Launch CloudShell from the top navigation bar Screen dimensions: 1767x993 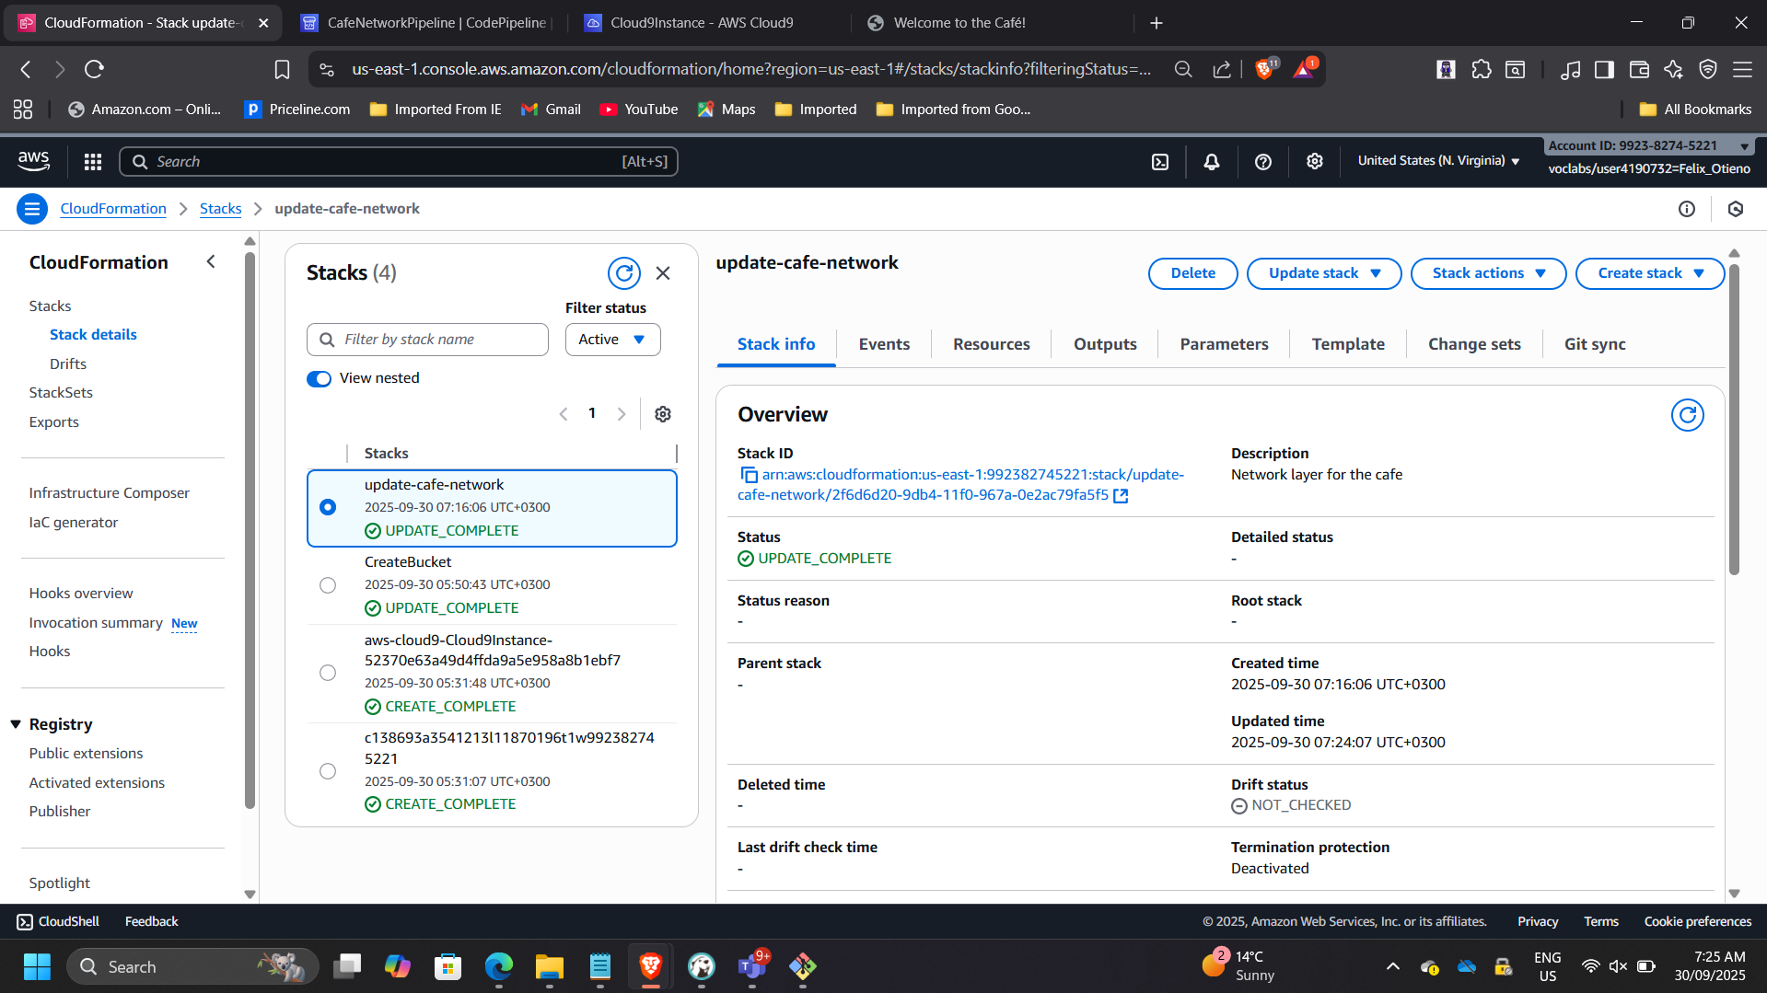pyautogui.click(x=1160, y=162)
